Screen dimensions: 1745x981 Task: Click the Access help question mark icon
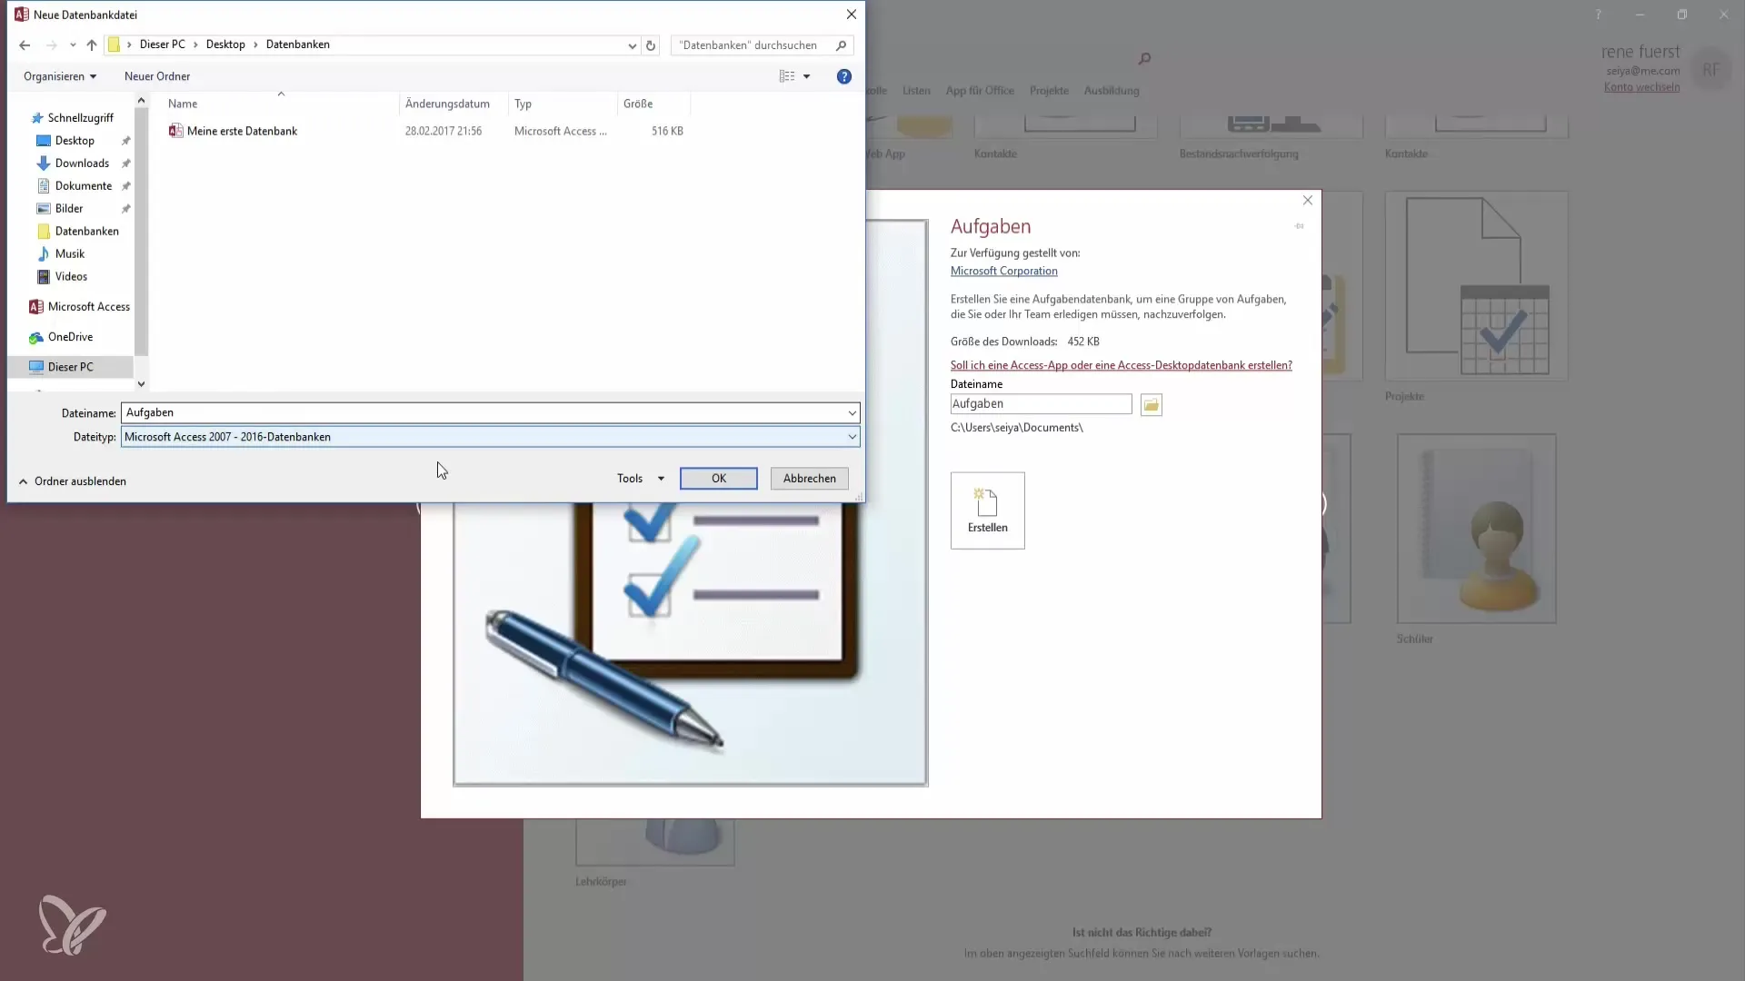(1598, 15)
